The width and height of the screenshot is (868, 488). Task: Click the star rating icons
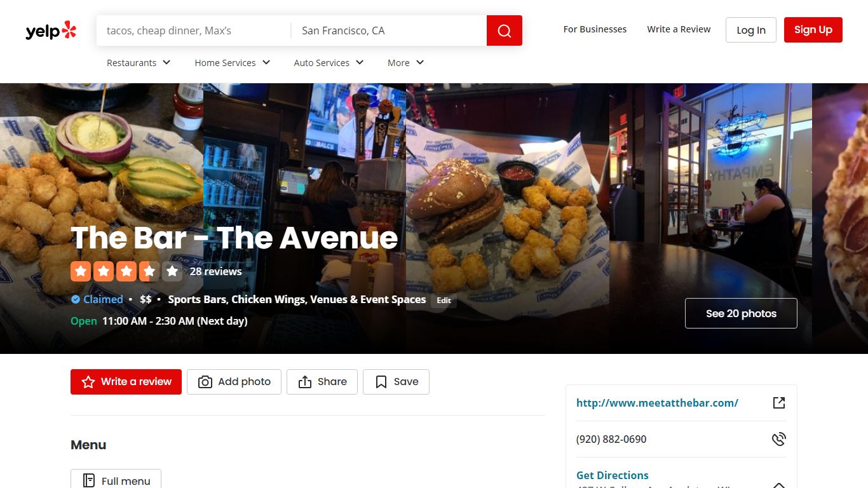click(x=126, y=271)
